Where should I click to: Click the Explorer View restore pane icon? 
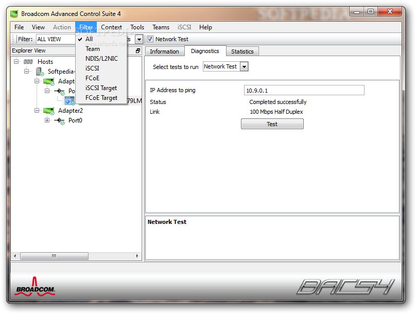pyautogui.click(x=138, y=50)
